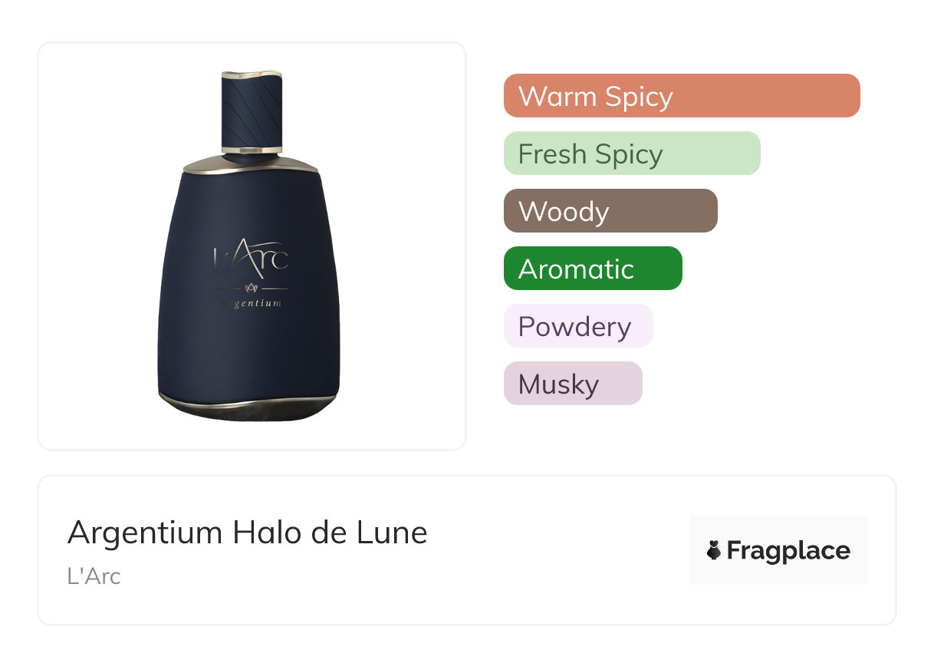Click the Musky label text
The image size is (934, 663).
pyautogui.click(x=558, y=384)
